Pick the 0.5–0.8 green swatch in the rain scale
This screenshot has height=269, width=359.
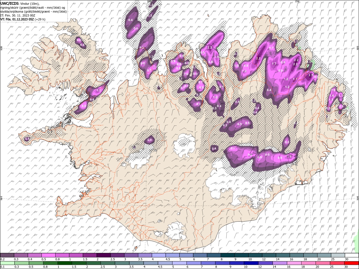tap(36, 263)
